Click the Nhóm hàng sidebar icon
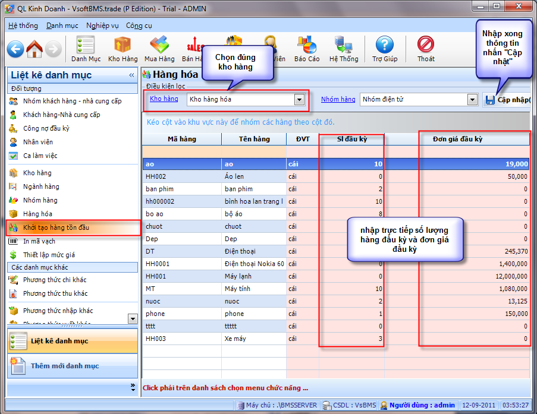The height and width of the screenshot is (414, 537). 13,200
